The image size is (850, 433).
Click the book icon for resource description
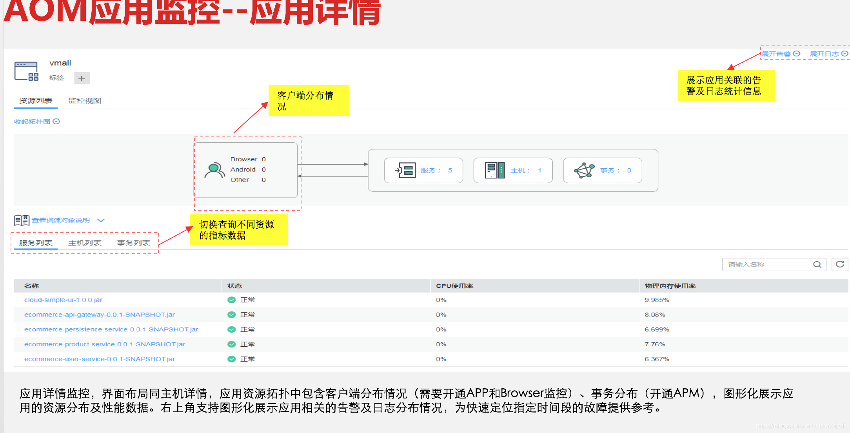click(x=22, y=220)
